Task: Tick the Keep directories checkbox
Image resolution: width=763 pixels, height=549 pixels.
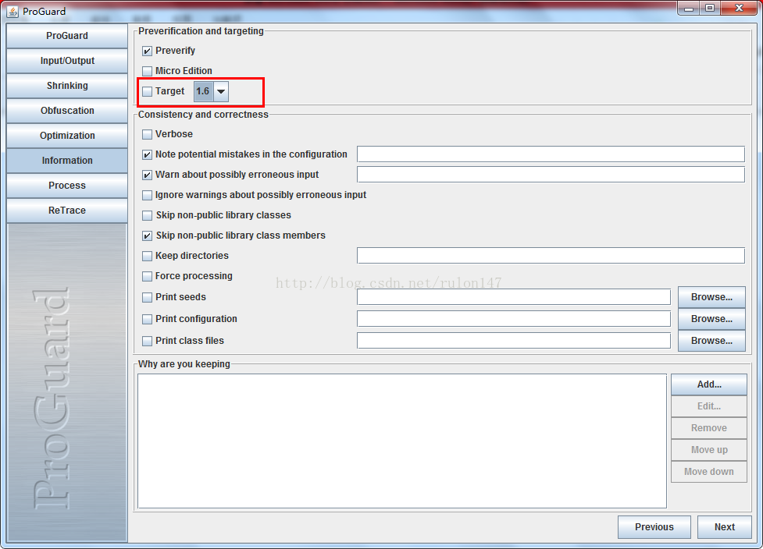Action: pos(147,256)
